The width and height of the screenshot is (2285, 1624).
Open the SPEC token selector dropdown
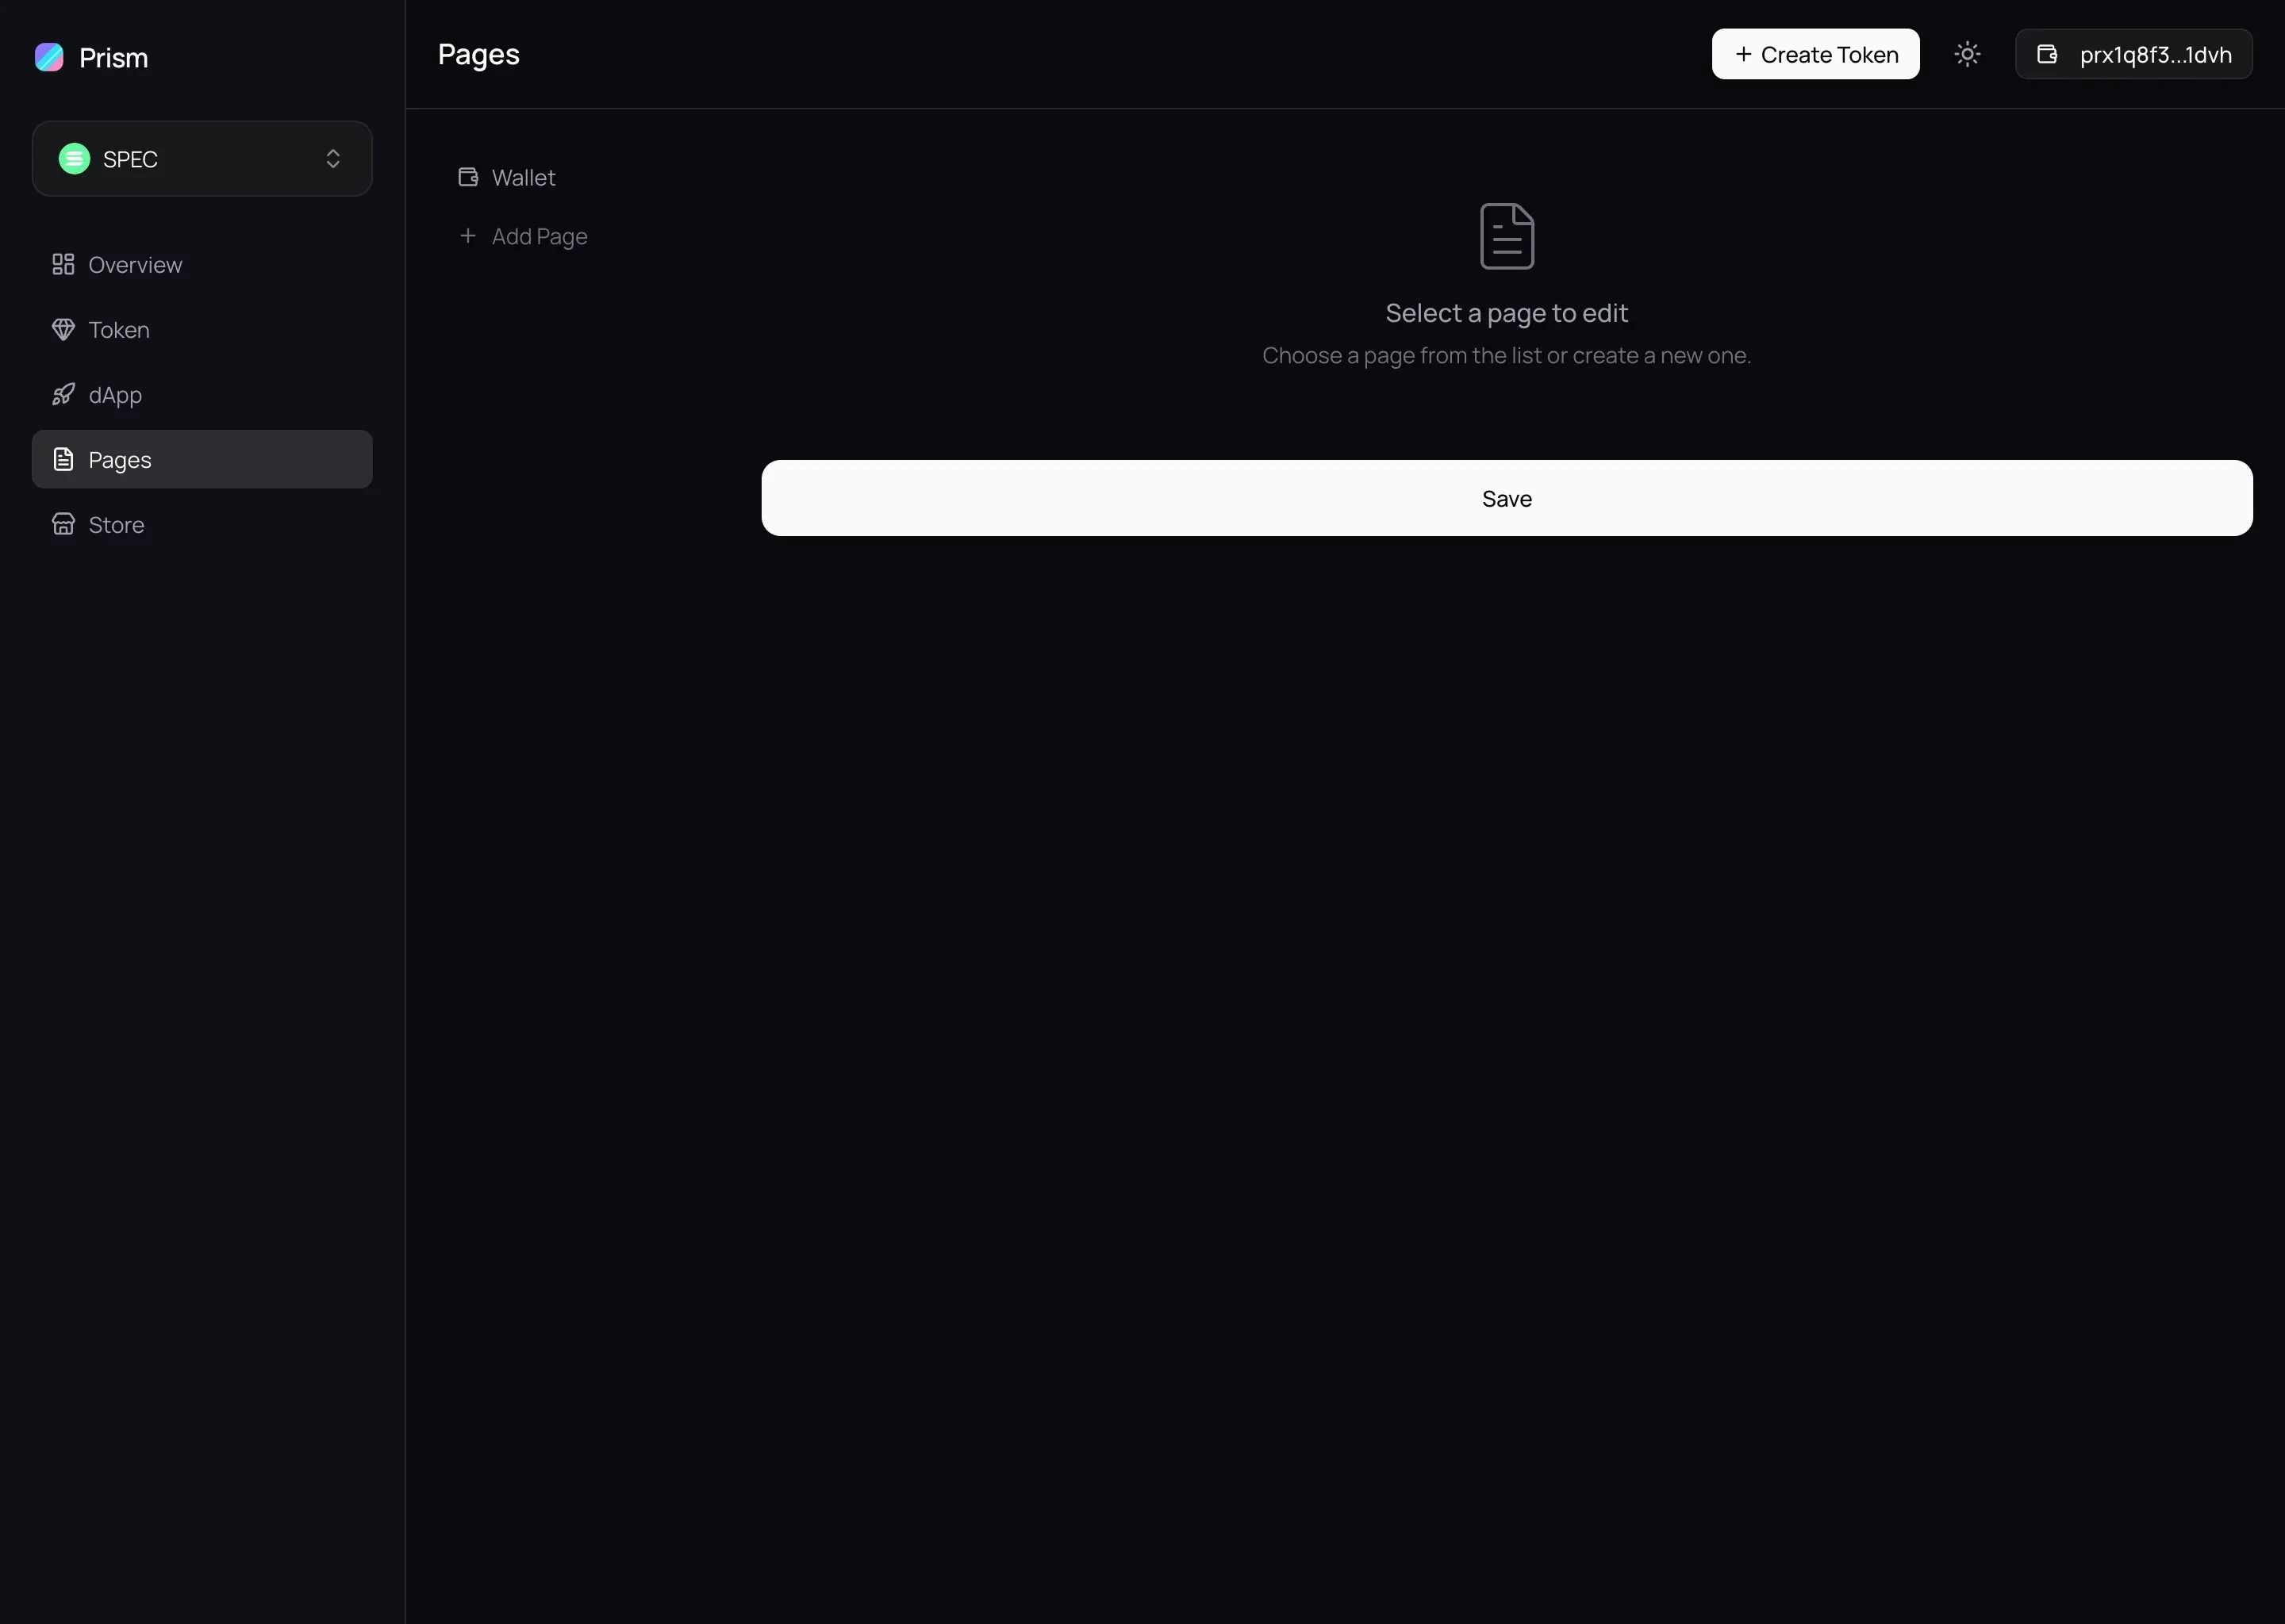point(202,159)
